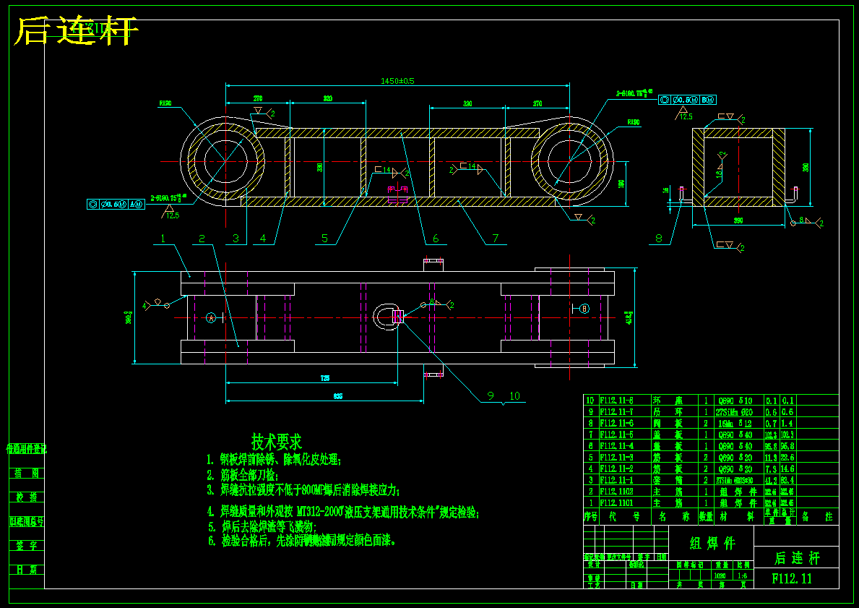Click the 后连杆 name in the title block
Viewport: 859px width, 608px height.
(x=797, y=558)
